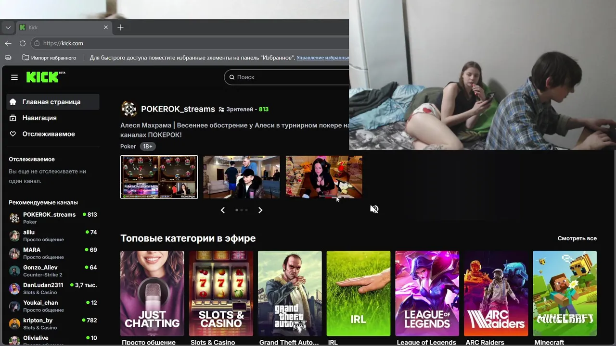Open the Grand Theft Auto category card
This screenshot has height=346, width=616.
pyautogui.click(x=290, y=293)
